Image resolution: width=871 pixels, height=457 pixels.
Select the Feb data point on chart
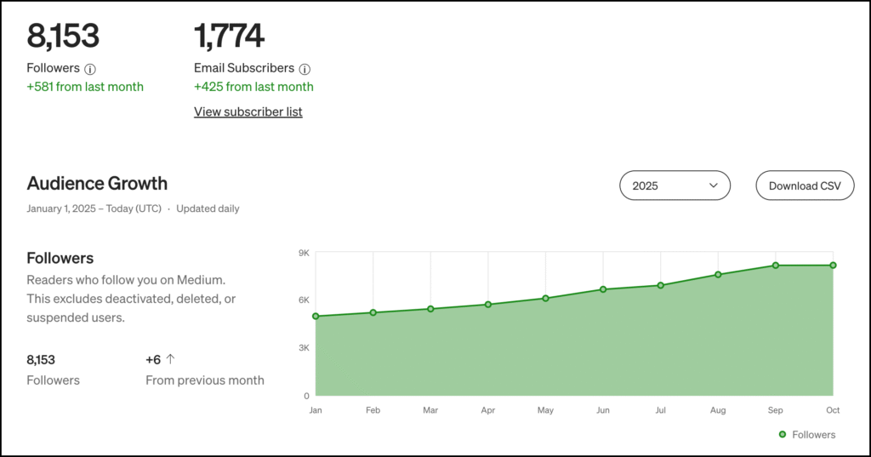(x=373, y=313)
